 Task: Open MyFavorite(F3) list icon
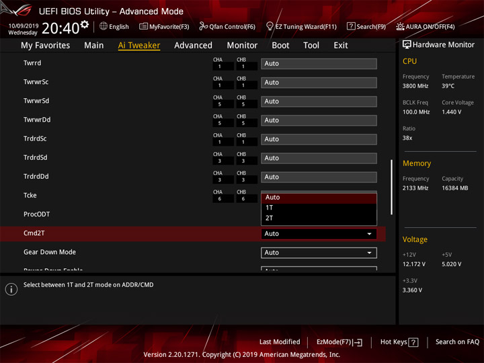tap(143, 26)
